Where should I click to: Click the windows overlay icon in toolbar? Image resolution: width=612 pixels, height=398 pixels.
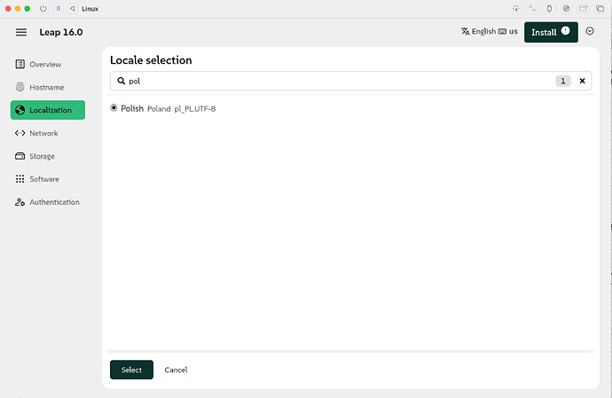coord(600,8)
